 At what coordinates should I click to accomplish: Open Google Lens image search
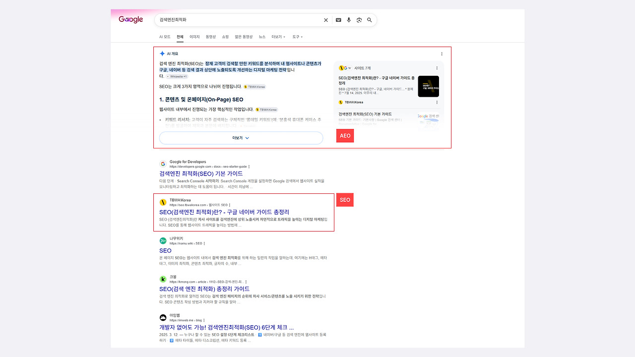[359, 20]
